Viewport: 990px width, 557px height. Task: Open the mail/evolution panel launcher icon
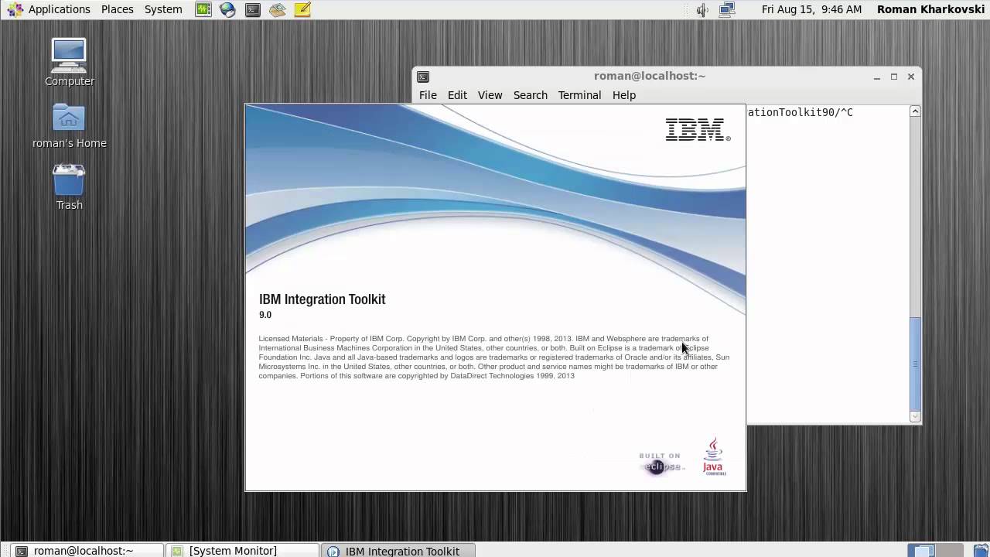tap(277, 9)
